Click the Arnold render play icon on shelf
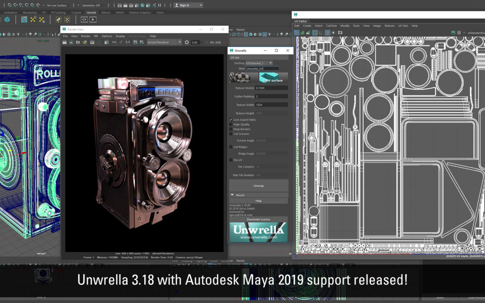485x303 pixels. click(x=93, y=19)
